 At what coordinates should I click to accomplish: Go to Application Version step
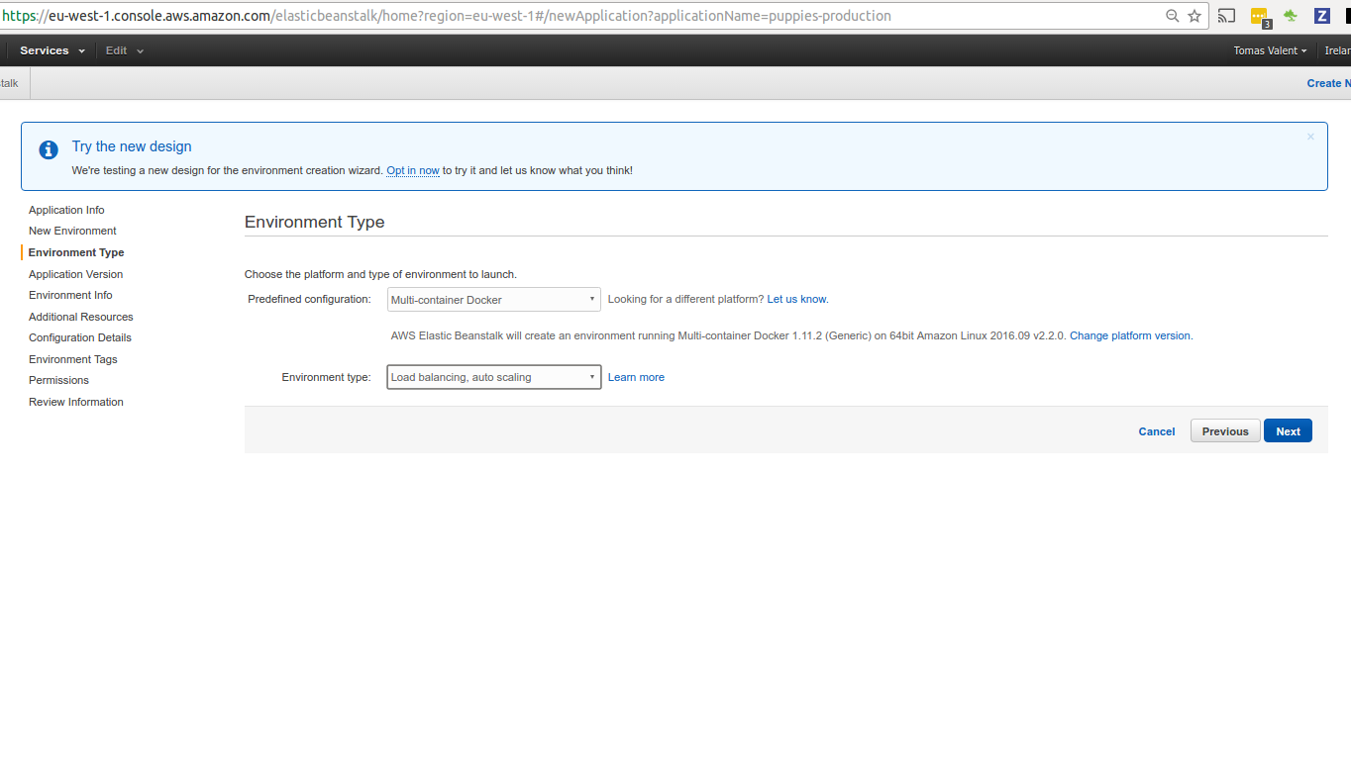[x=75, y=274]
